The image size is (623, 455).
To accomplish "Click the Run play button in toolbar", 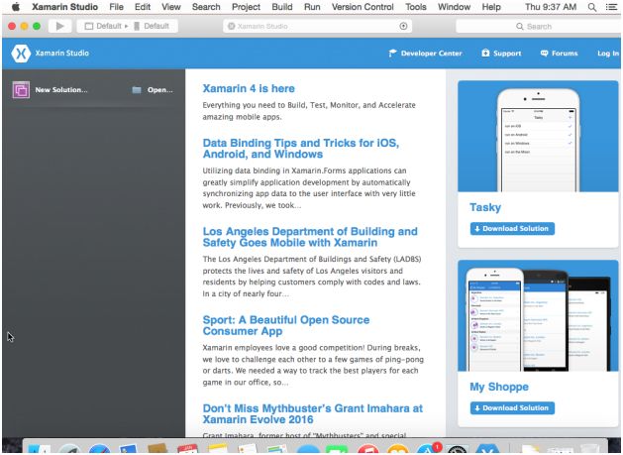I will (x=60, y=26).
